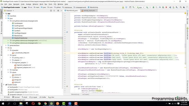The width and height of the screenshot is (189, 106).
Task: Switch to Android Studio taskbar icon
Action: click(x=51, y=103)
